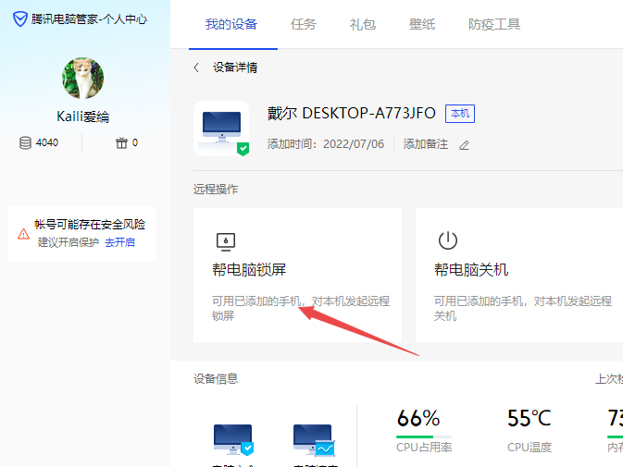The width and height of the screenshot is (623, 467).
Task: Switch to the 我的设备 tab
Action: (x=231, y=25)
